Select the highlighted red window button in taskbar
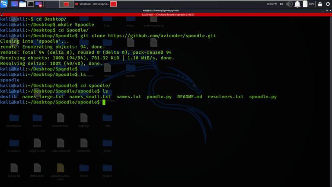 coord(67,4)
